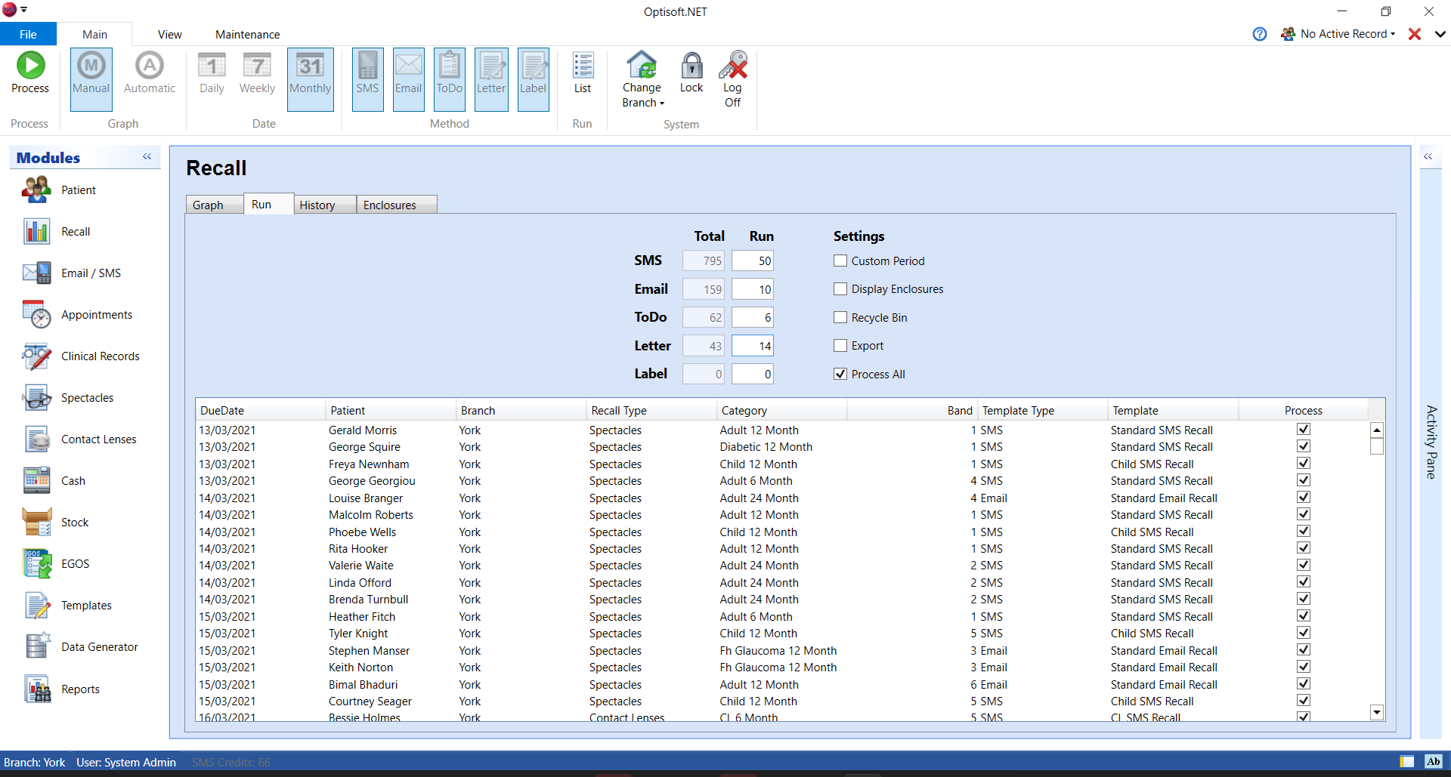The height and width of the screenshot is (777, 1451).
Task: Toggle the SMS method button
Action: coord(368,79)
